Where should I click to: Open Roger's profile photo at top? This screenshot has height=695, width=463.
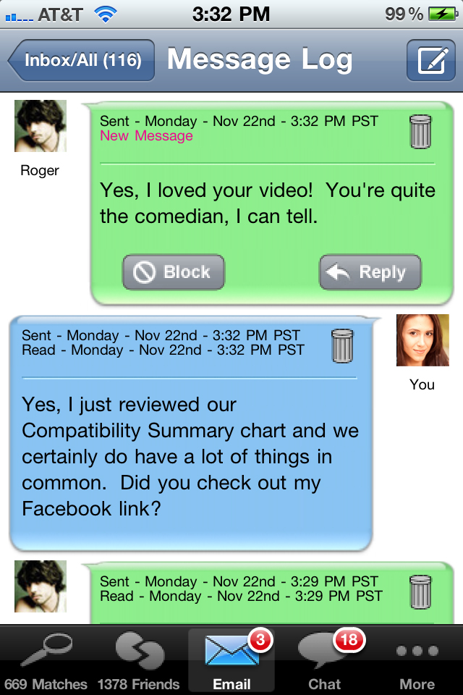click(x=41, y=126)
